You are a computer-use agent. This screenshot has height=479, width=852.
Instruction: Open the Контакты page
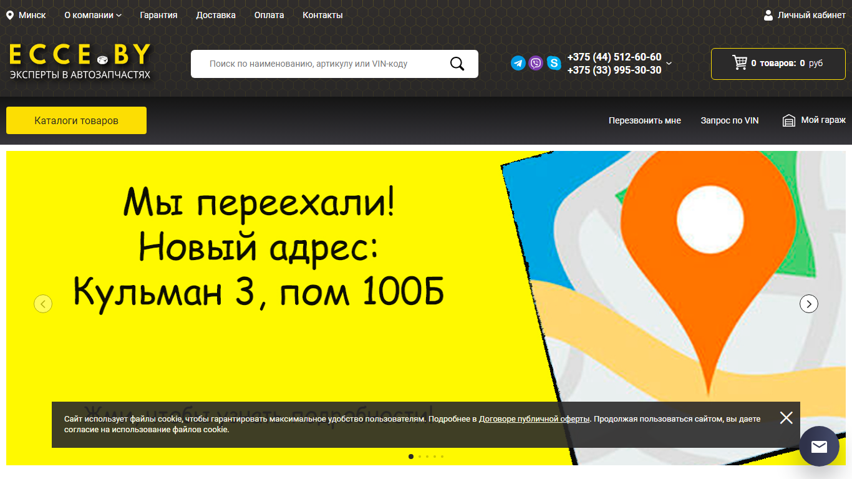(322, 15)
